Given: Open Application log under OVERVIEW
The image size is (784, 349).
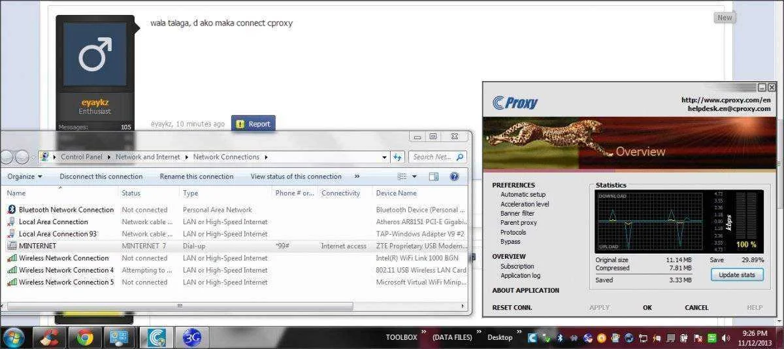Looking at the screenshot, I should click(x=520, y=276).
